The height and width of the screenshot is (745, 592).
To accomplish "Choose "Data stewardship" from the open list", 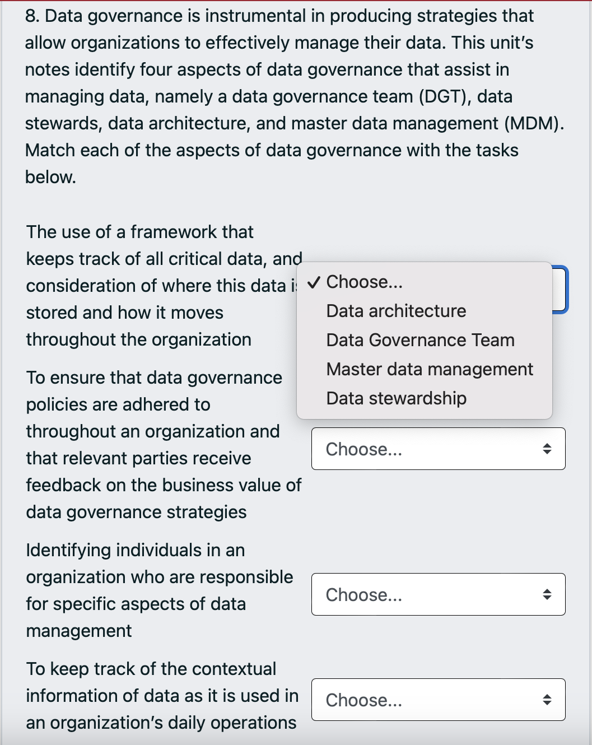I will (x=424, y=398).
